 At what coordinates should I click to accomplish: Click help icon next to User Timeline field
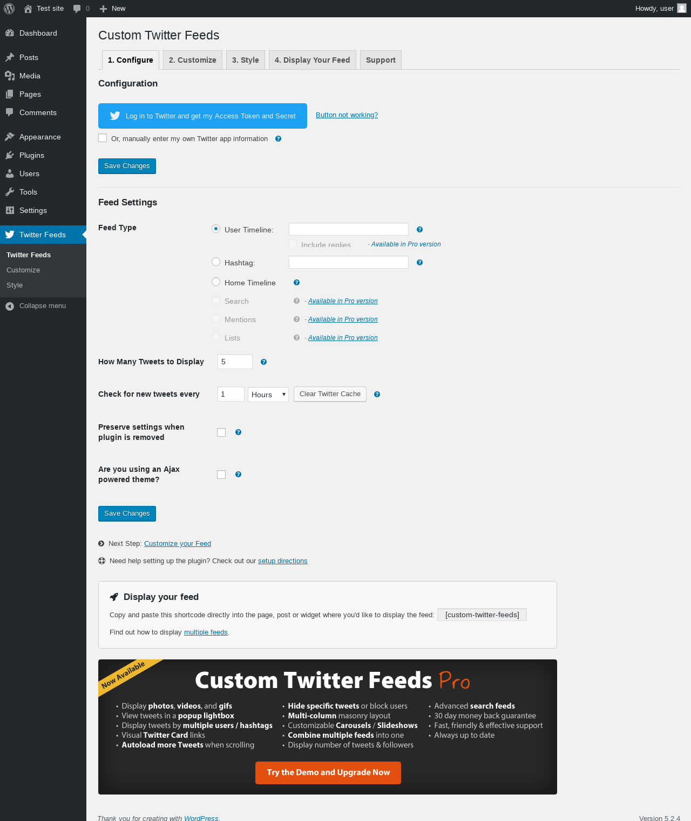(420, 230)
